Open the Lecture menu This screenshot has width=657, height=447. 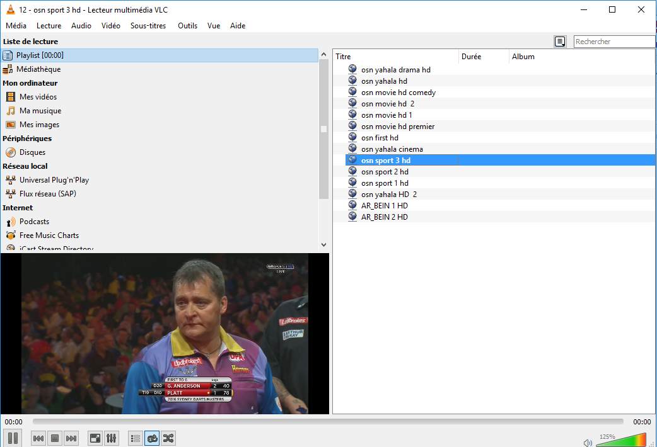[x=49, y=26]
